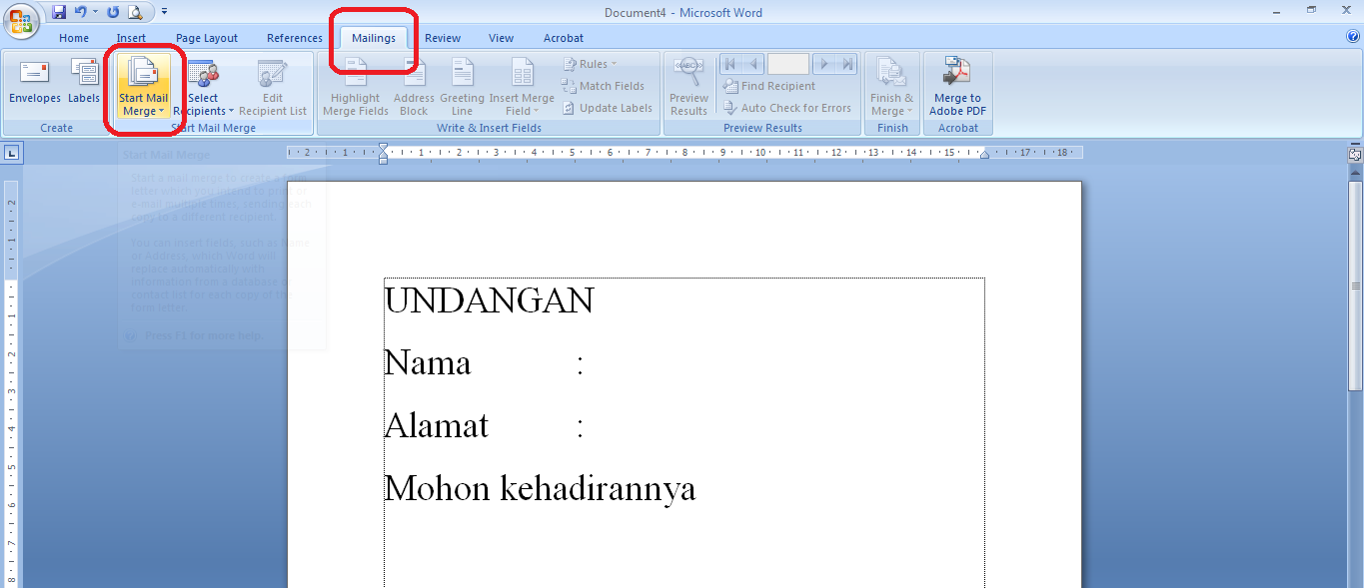Open the Select Recipients dropdown

coord(204,90)
